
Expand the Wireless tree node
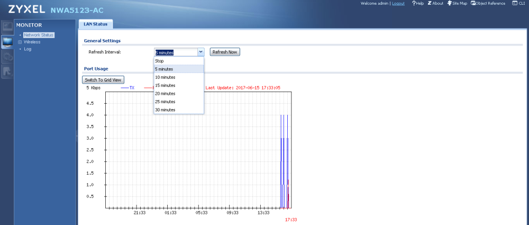pos(20,42)
